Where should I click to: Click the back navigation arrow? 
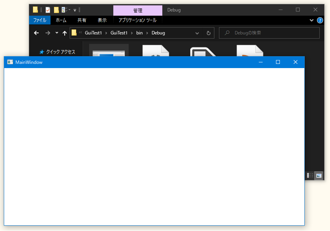pos(36,33)
